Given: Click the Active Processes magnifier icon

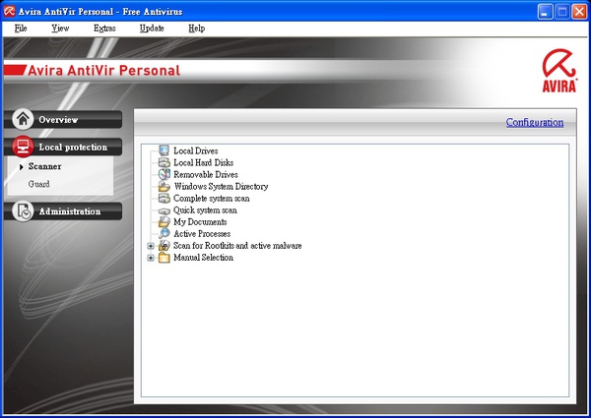Looking at the screenshot, I should [x=164, y=234].
